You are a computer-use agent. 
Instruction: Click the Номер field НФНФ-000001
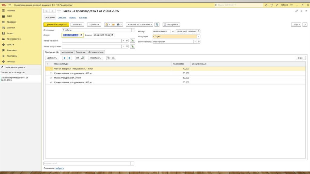(162, 31)
